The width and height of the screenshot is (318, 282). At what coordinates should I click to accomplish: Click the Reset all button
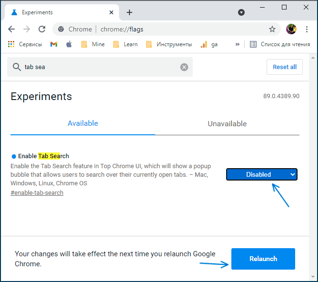click(x=285, y=67)
